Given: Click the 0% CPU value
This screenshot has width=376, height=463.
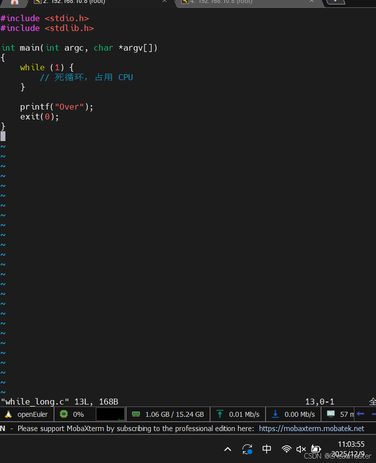Looking at the screenshot, I should [x=79, y=414].
